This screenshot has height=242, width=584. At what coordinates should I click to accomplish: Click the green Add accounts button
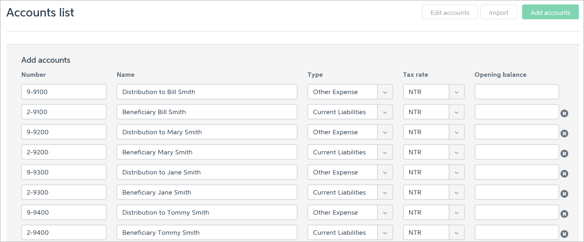[x=550, y=12]
